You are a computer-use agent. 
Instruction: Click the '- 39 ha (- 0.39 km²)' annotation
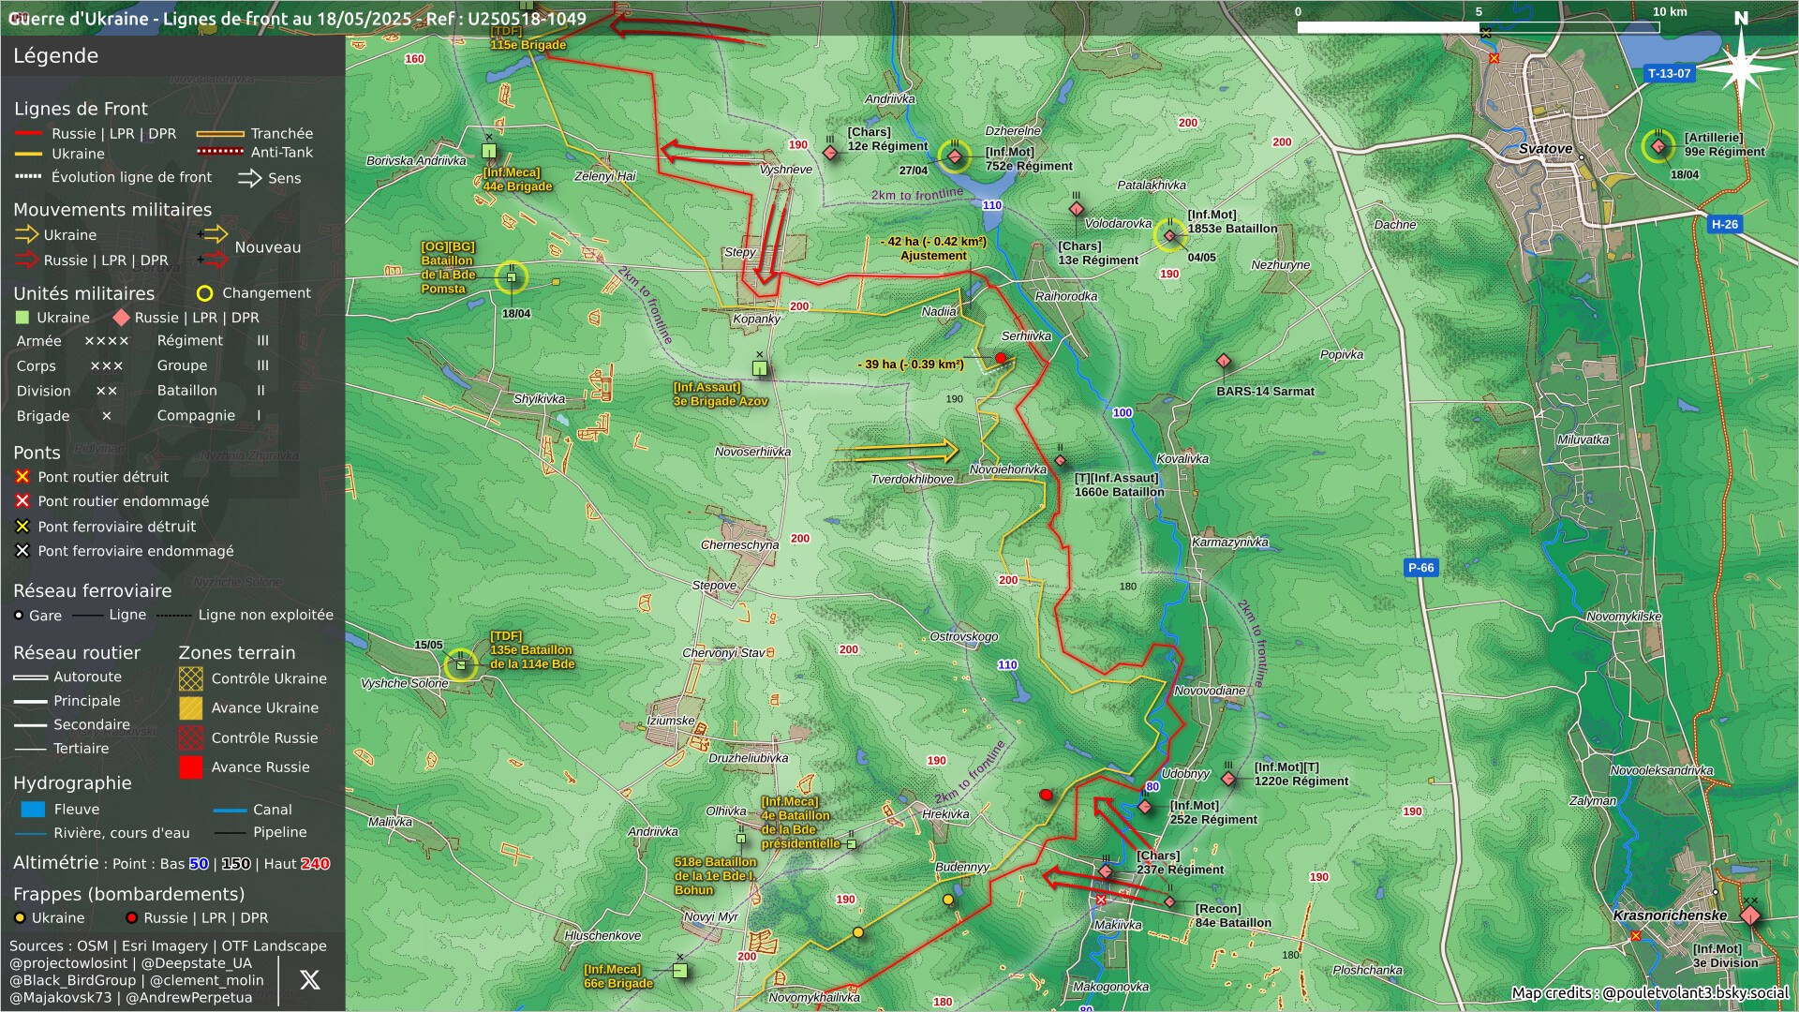click(x=911, y=365)
